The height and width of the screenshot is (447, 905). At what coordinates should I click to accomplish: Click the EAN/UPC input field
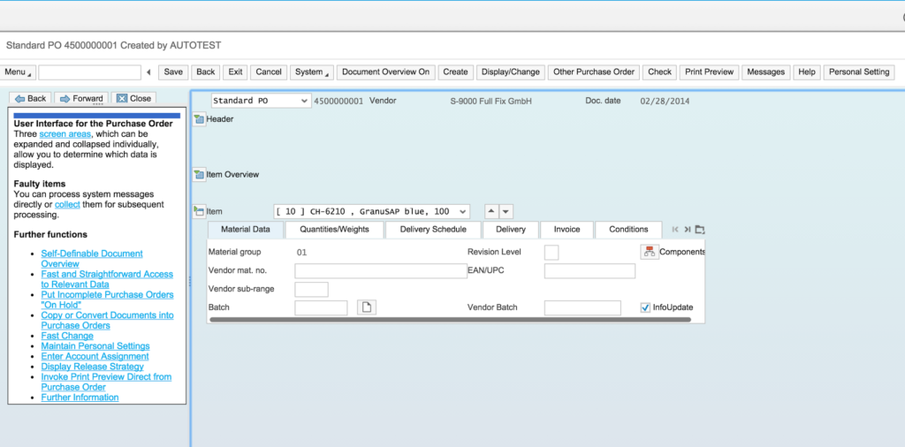589,271
